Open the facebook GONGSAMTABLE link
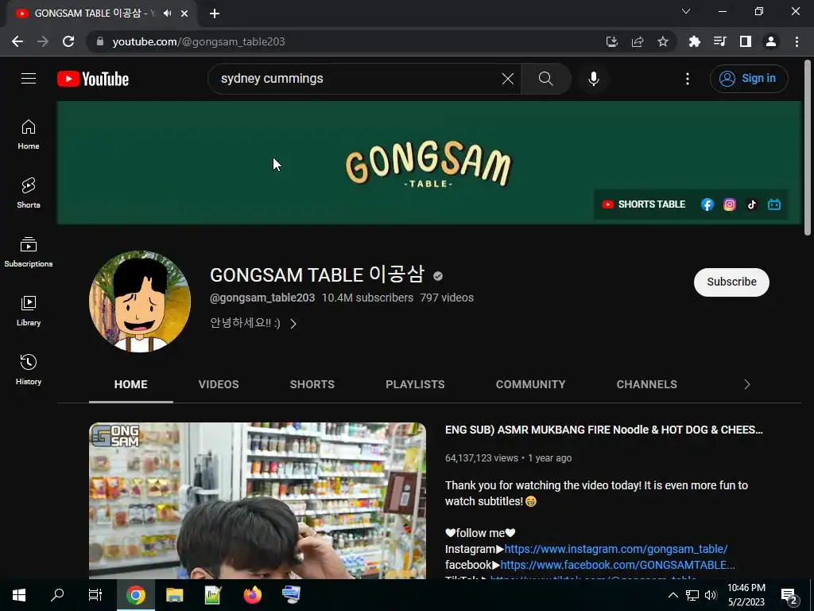 tap(618, 565)
